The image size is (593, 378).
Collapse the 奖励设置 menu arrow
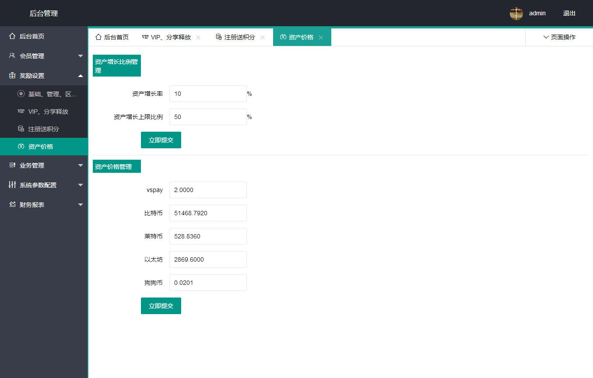[x=81, y=76]
